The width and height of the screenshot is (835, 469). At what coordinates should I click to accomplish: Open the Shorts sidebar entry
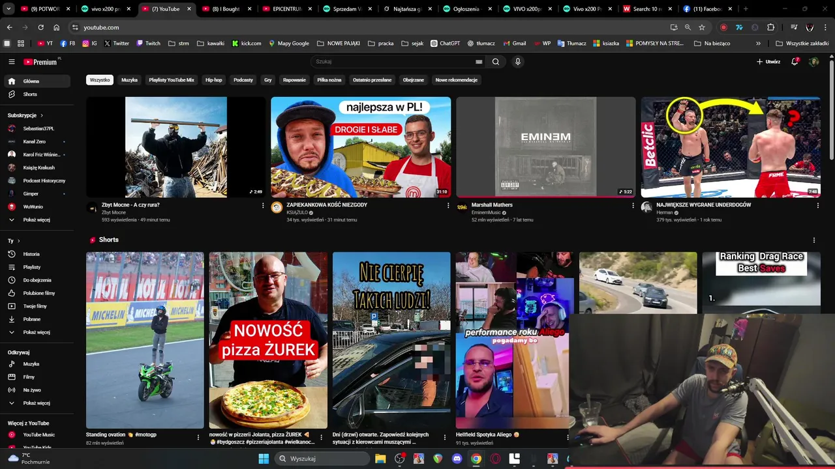click(x=36, y=94)
